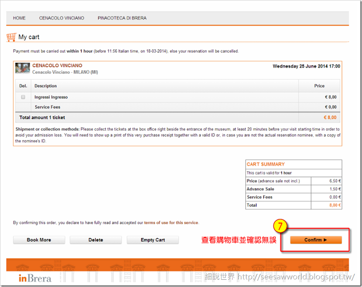The height and width of the screenshot is (287, 362).
Task: Click the Description column header
Action: (x=46, y=86)
